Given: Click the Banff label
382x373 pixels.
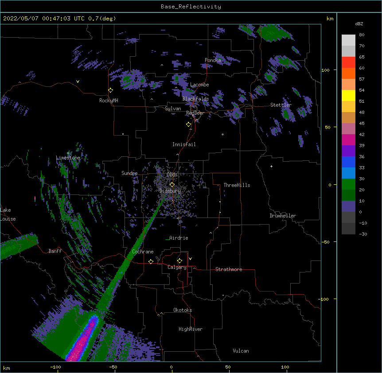Looking at the screenshot, I should (55, 251).
